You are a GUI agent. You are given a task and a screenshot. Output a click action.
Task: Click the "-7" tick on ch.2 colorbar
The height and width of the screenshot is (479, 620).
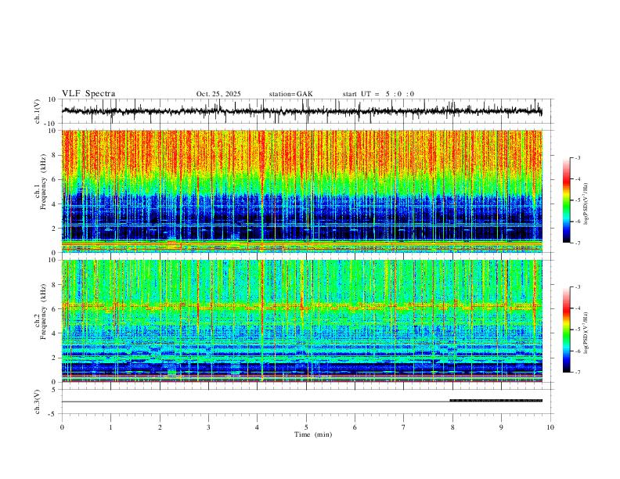click(577, 372)
